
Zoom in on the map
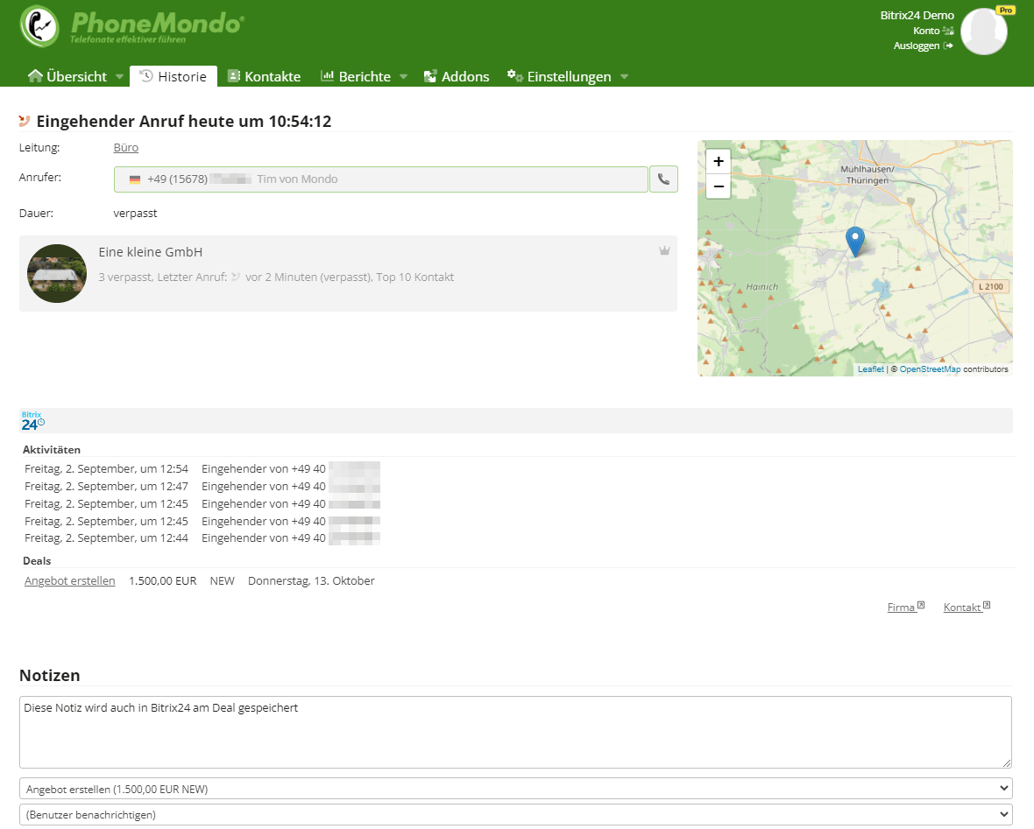tap(718, 161)
